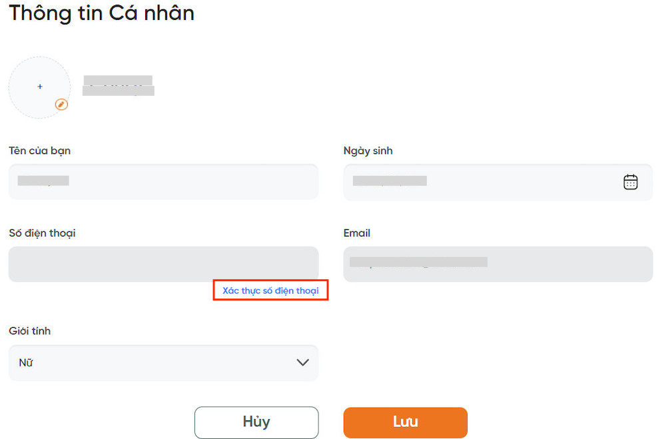This screenshot has height=439, width=666.
Task: Click the Tên của bạn input field
Action: 164,181
